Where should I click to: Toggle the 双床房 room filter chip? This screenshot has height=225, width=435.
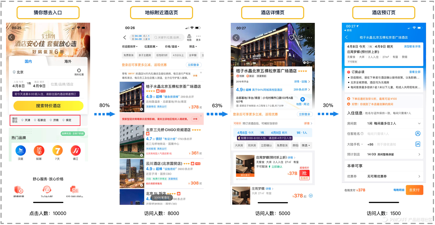252,145
